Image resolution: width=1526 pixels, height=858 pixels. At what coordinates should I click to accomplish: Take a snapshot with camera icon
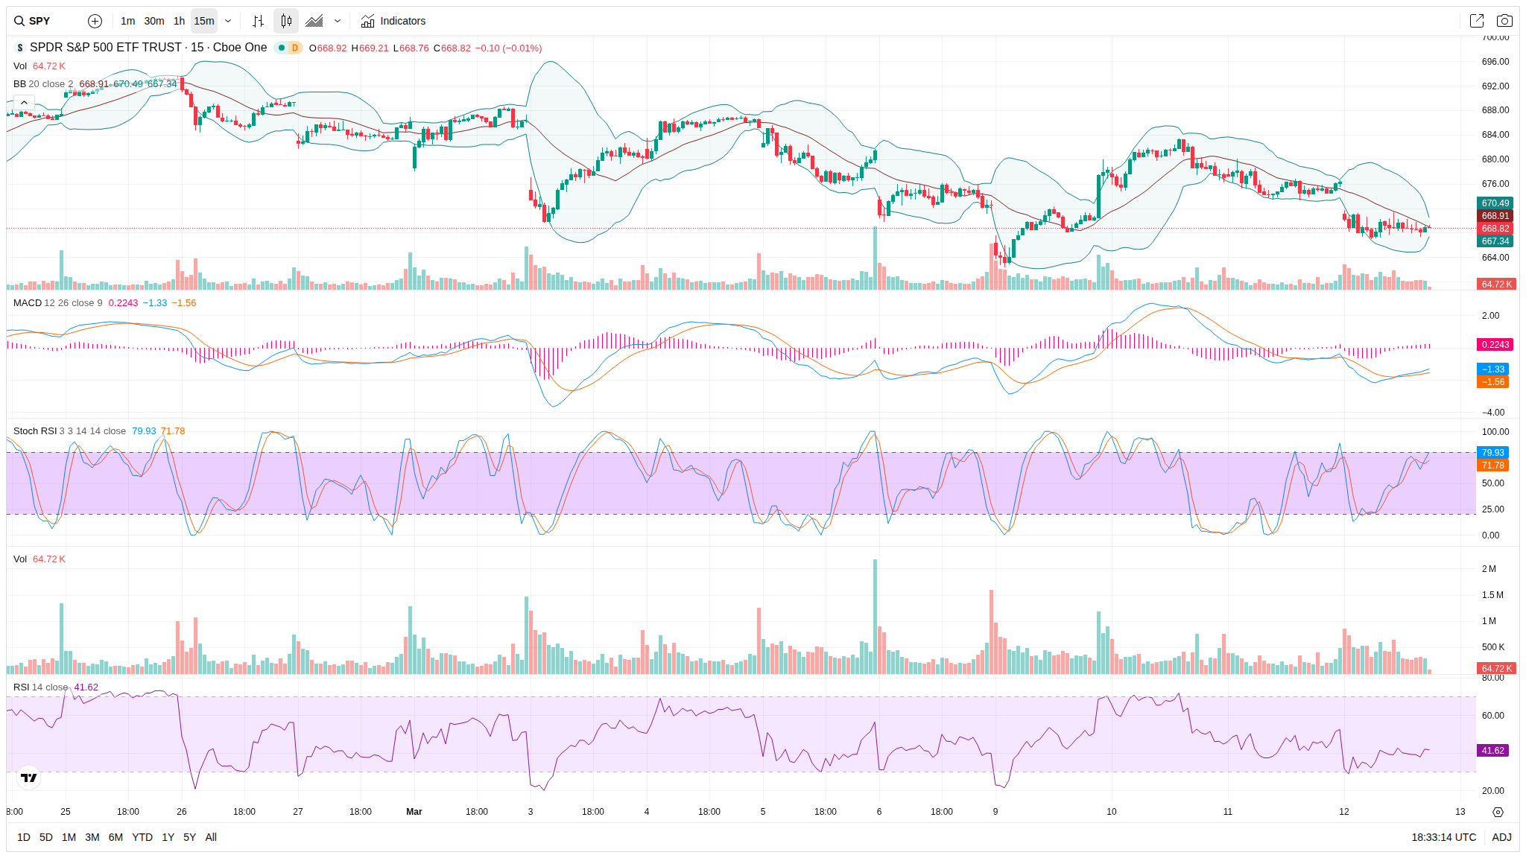click(1504, 21)
